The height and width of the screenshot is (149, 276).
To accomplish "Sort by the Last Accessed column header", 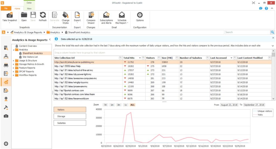I will pos(218,58).
